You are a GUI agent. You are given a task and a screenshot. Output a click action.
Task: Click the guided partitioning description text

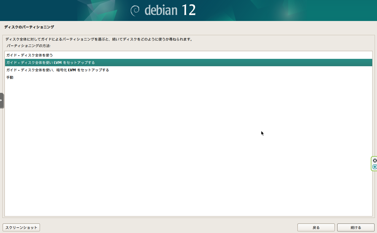(x=99, y=39)
